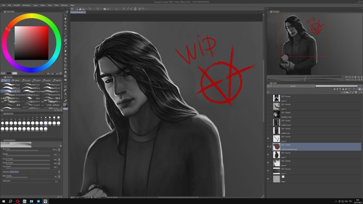Collapse the Color Wheel panel arrow

2,12
